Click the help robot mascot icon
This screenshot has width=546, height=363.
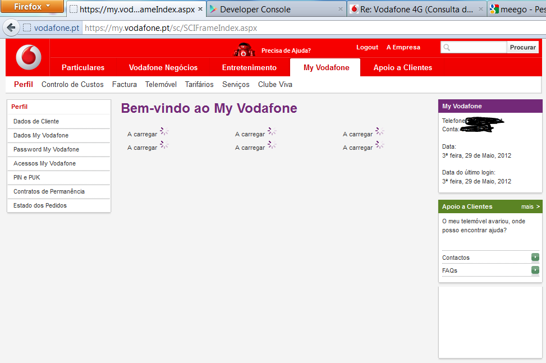[244, 49]
